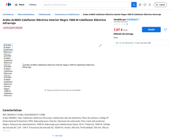Click the crossed-out 25 € price

click(x=125, y=30)
